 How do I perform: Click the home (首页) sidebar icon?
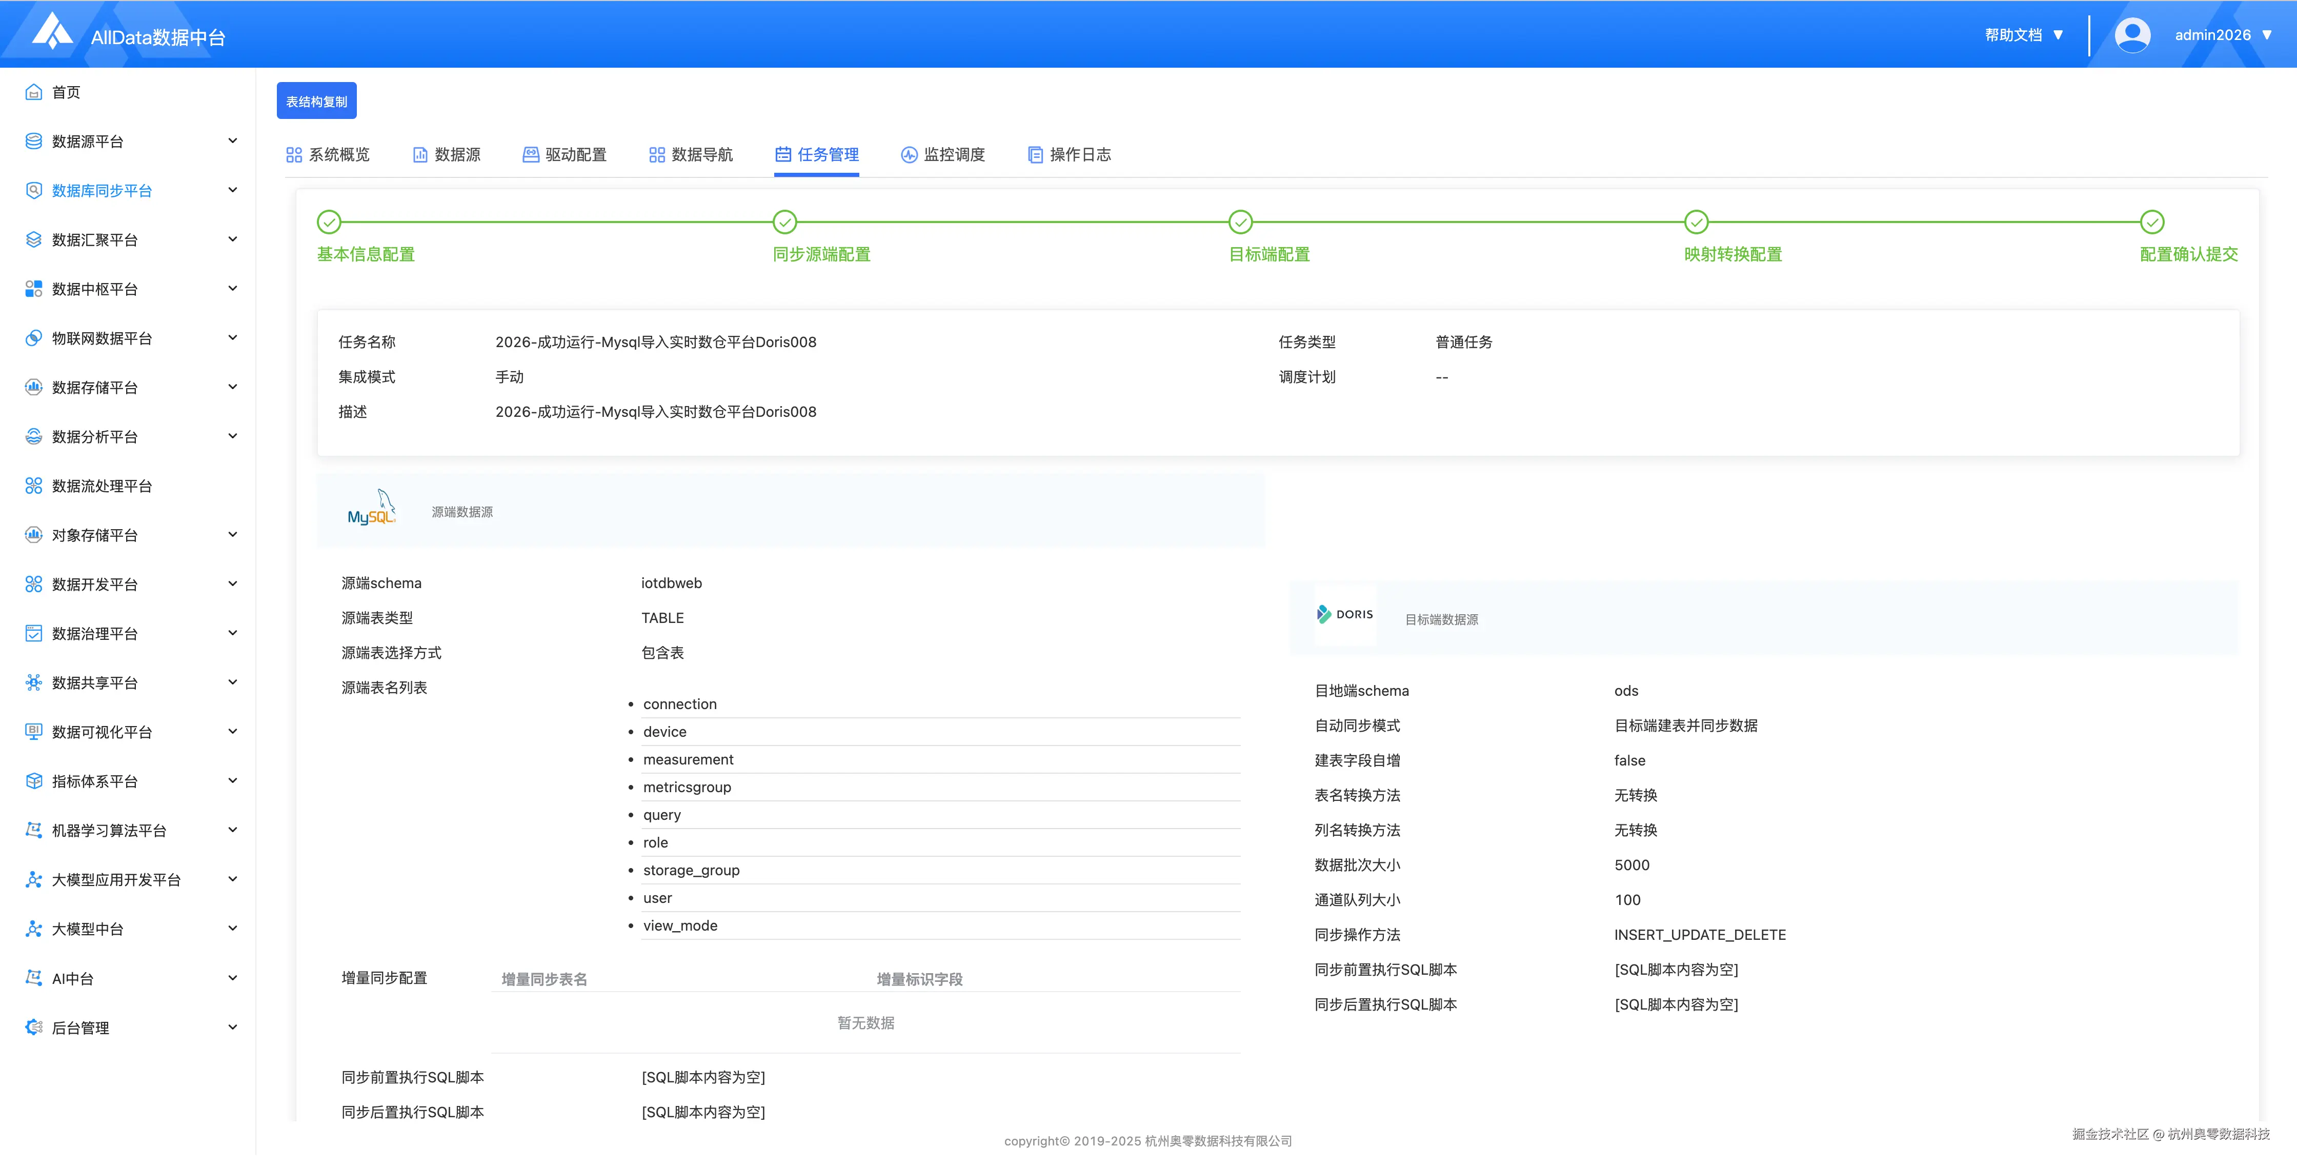pos(34,92)
